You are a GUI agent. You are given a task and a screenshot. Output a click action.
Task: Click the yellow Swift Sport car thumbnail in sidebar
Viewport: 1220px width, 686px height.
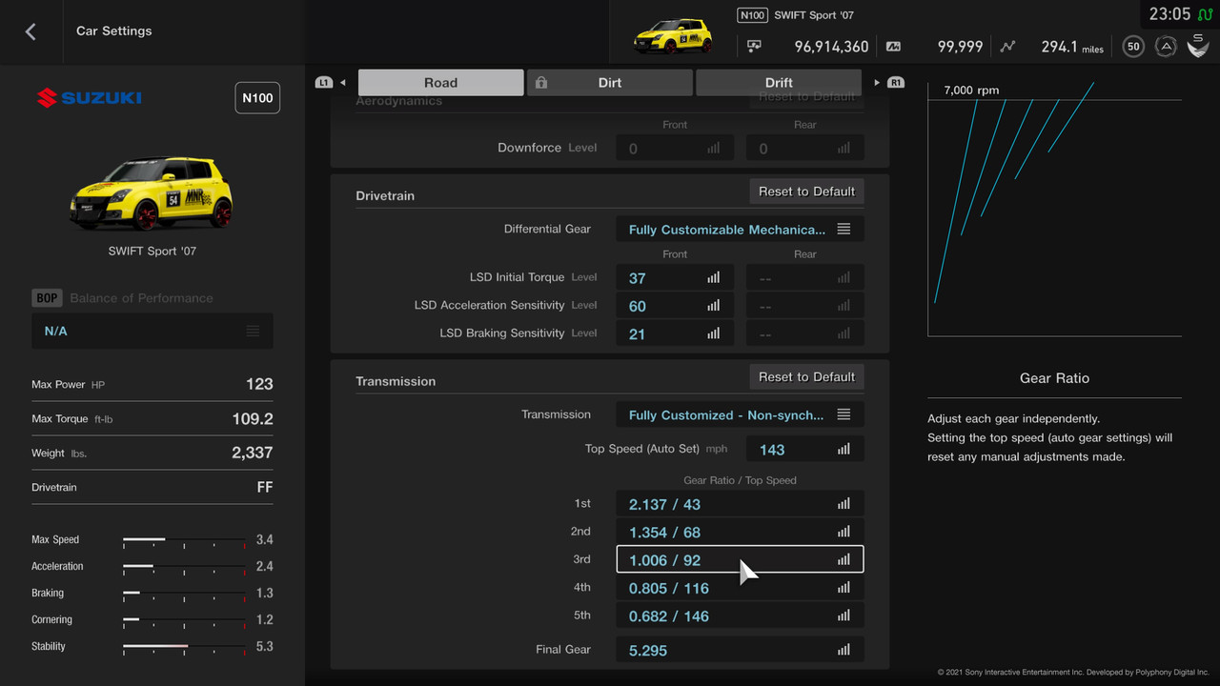click(152, 193)
